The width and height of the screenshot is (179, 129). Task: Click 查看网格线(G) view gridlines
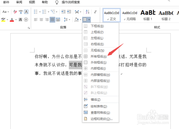click(x=101, y=113)
